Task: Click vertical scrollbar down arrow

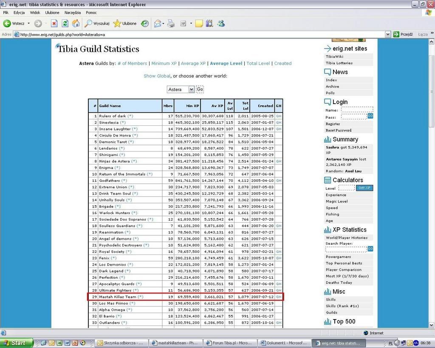Action: point(432,325)
